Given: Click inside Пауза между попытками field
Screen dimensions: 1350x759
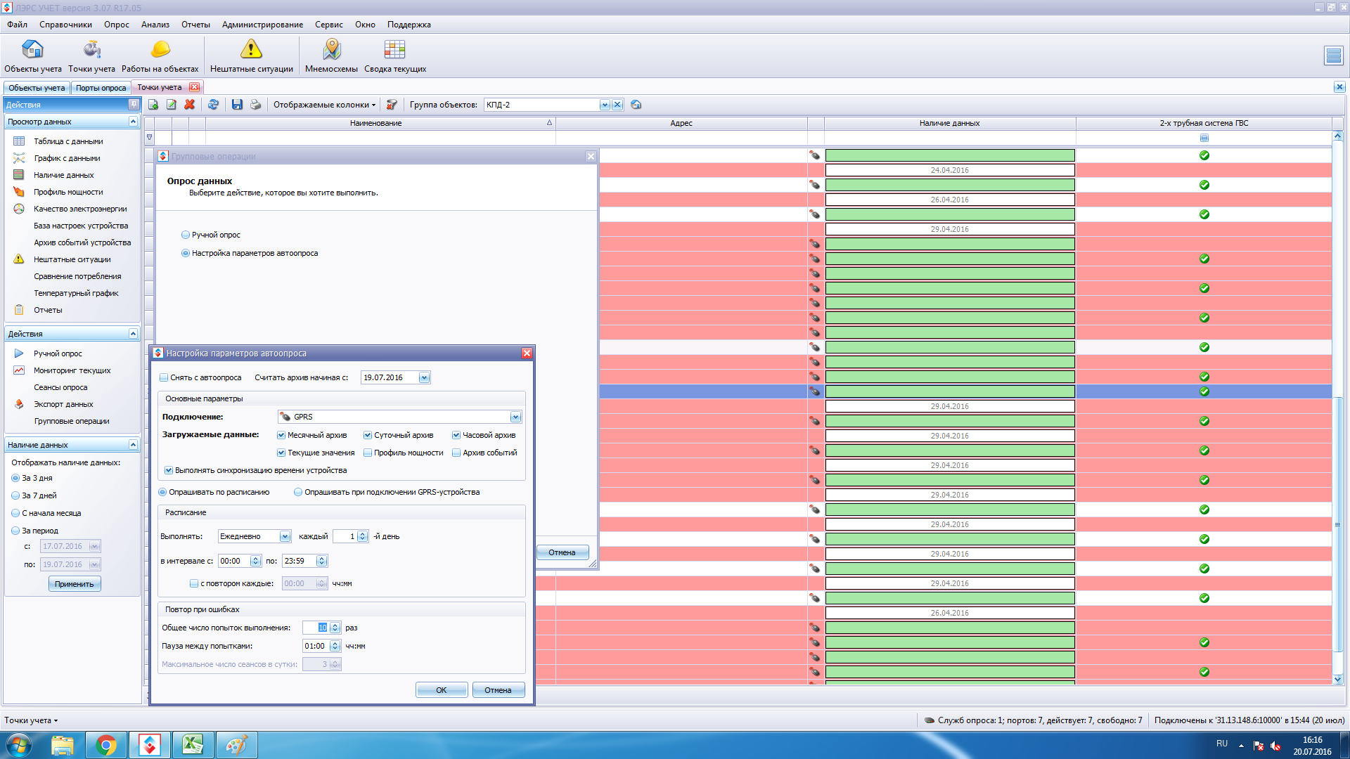Looking at the screenshot, I should 316,646.
